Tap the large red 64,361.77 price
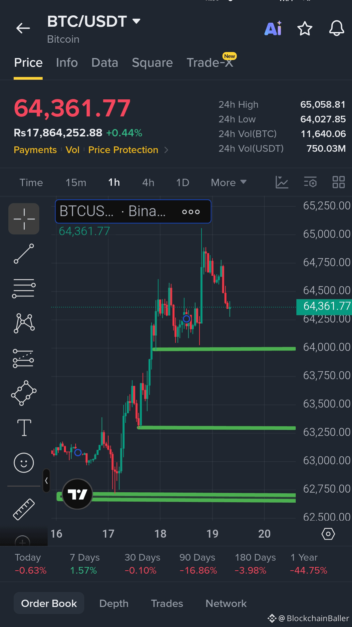This screenshot has height=627, width=352. (72, 108)
